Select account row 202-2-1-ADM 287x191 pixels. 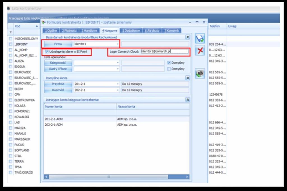117,125
